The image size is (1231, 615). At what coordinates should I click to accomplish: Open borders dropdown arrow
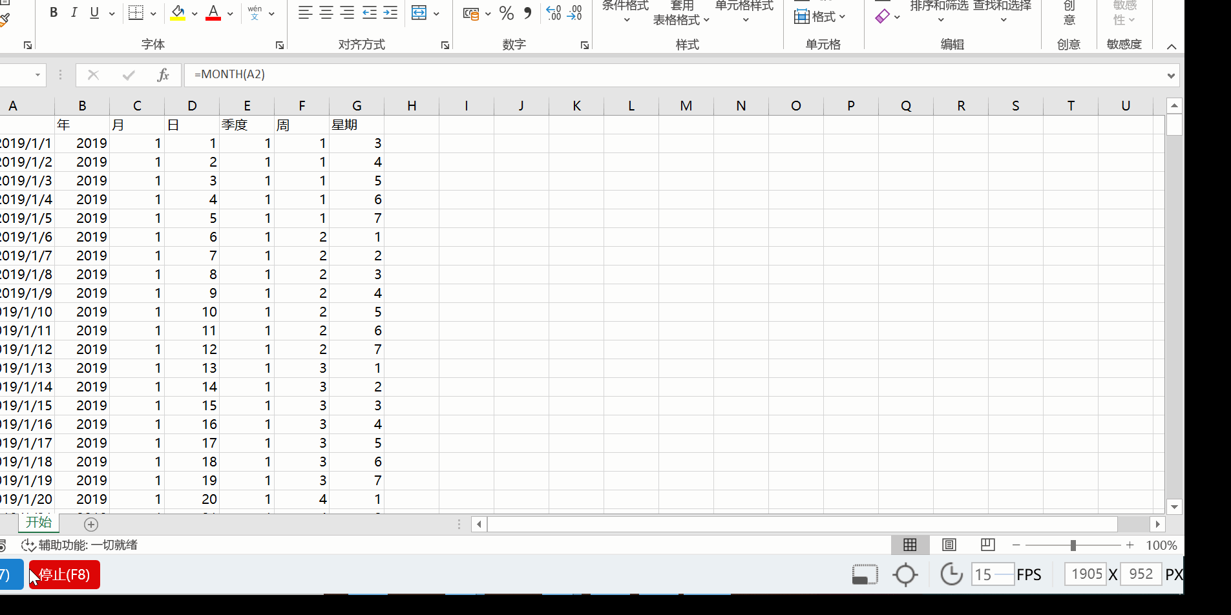tap(154, 14)
